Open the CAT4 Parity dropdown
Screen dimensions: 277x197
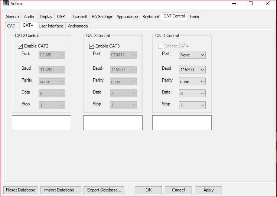192,82
